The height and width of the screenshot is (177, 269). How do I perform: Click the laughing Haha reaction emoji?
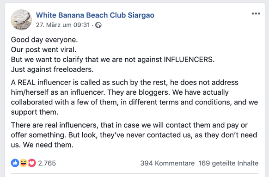coord(24,163)
